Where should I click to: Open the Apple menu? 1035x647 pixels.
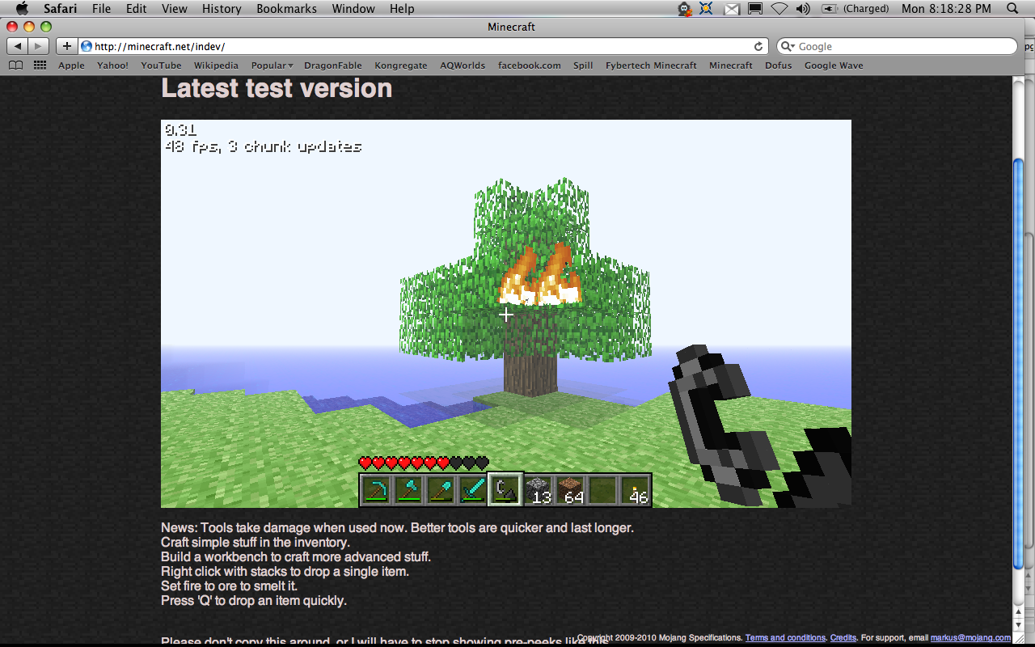click(22, 9)
